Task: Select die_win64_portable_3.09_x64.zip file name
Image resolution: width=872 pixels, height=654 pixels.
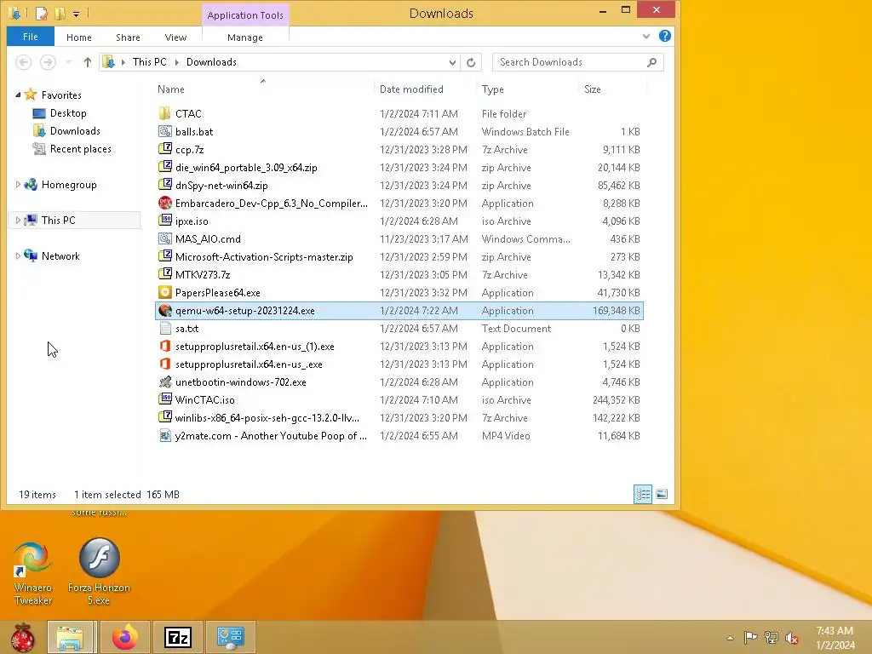Action: click(246, 168)
